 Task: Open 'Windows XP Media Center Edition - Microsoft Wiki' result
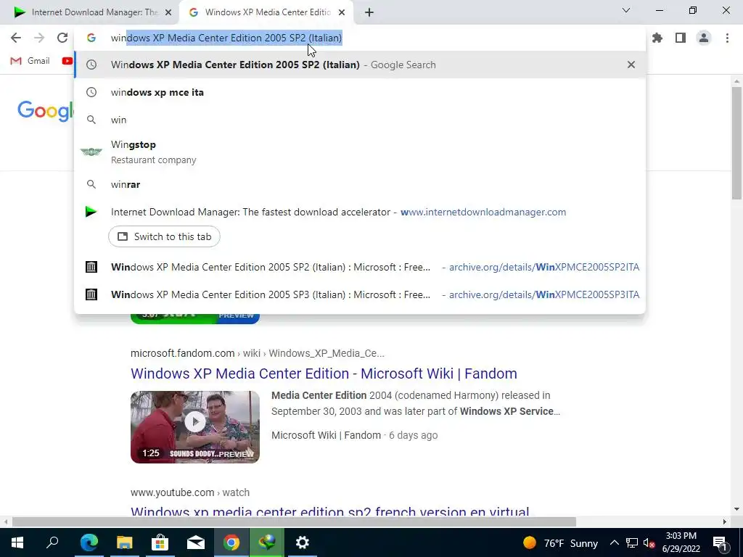(324, 374)
